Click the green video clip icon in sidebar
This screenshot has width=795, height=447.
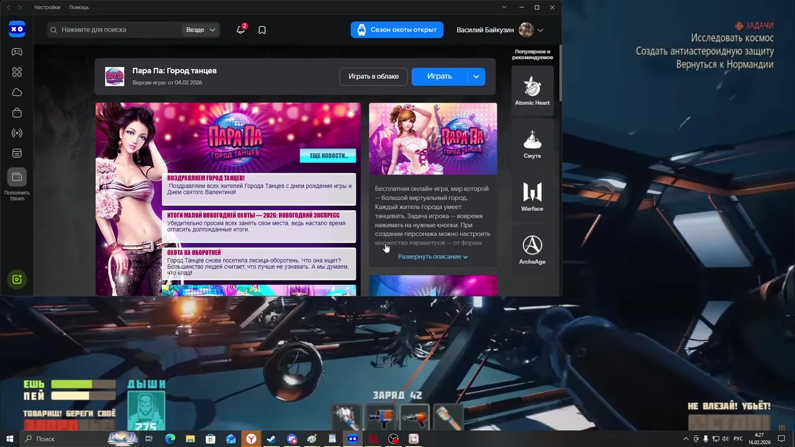pyautogui.click(x=17, y=279)
